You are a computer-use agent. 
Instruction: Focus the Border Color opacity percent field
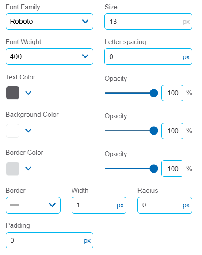[x=172, y=169]
